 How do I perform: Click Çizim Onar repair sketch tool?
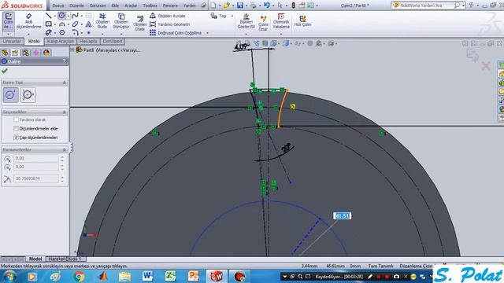(263, 23)
